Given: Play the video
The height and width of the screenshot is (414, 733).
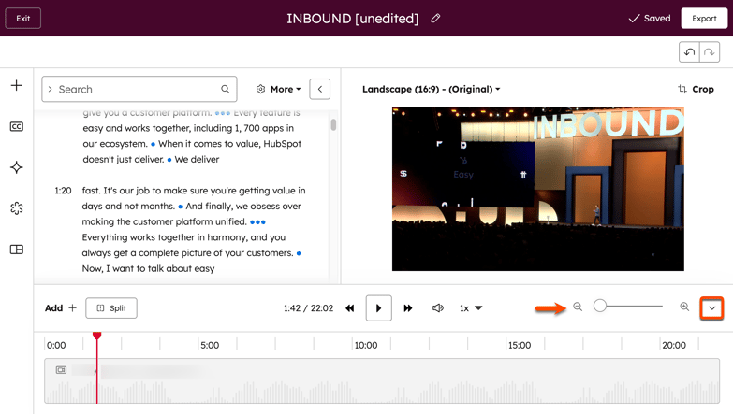Looking at the screenshot, I should (378, 308).
